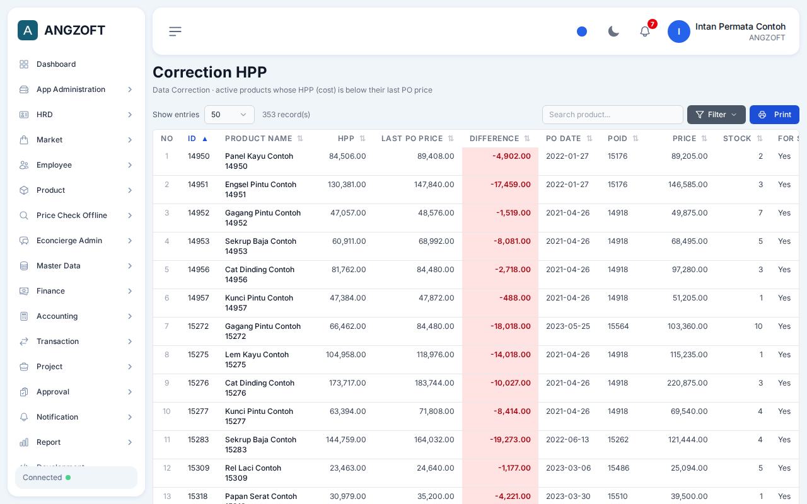The width and height of the screenshot is (807, 504).
Task: Click the Stock column sort icon
Action: pos(760,139)
